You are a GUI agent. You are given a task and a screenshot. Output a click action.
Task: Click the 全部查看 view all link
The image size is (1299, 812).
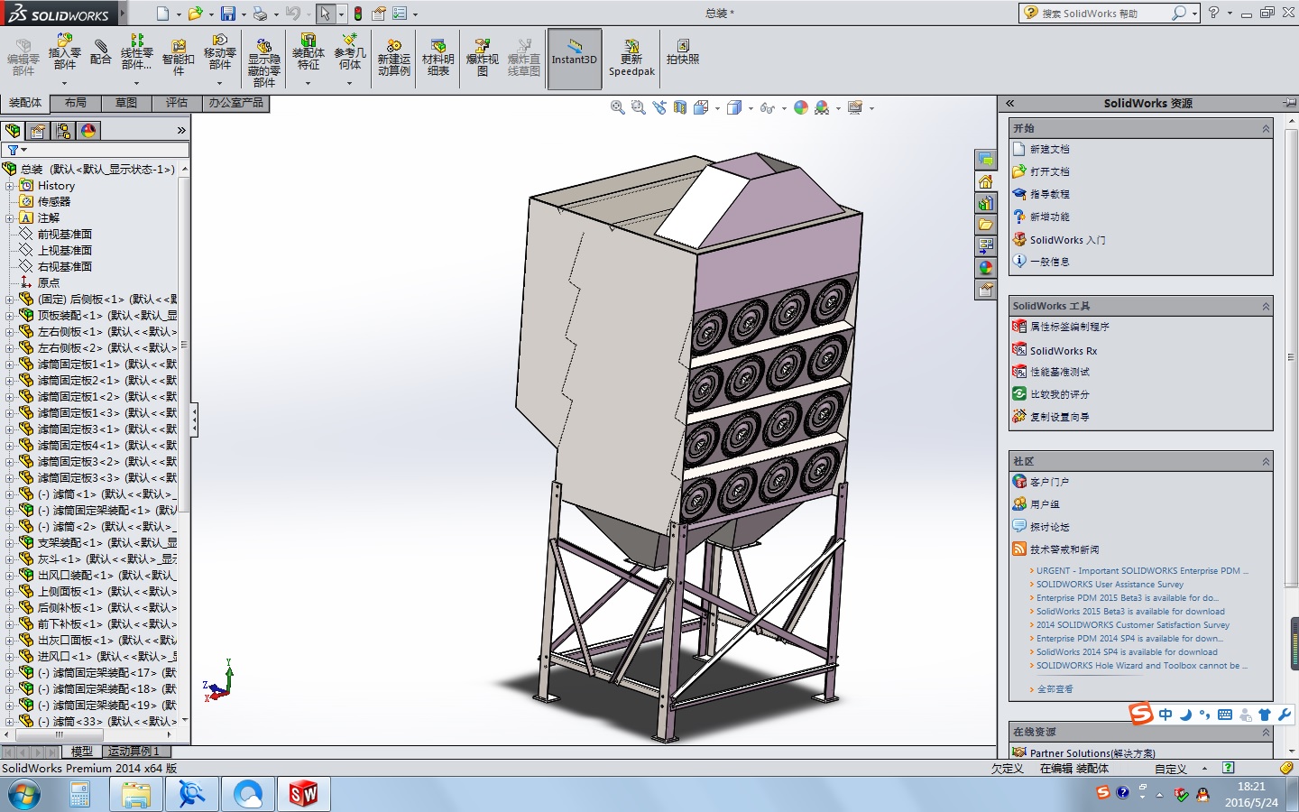1055,689
